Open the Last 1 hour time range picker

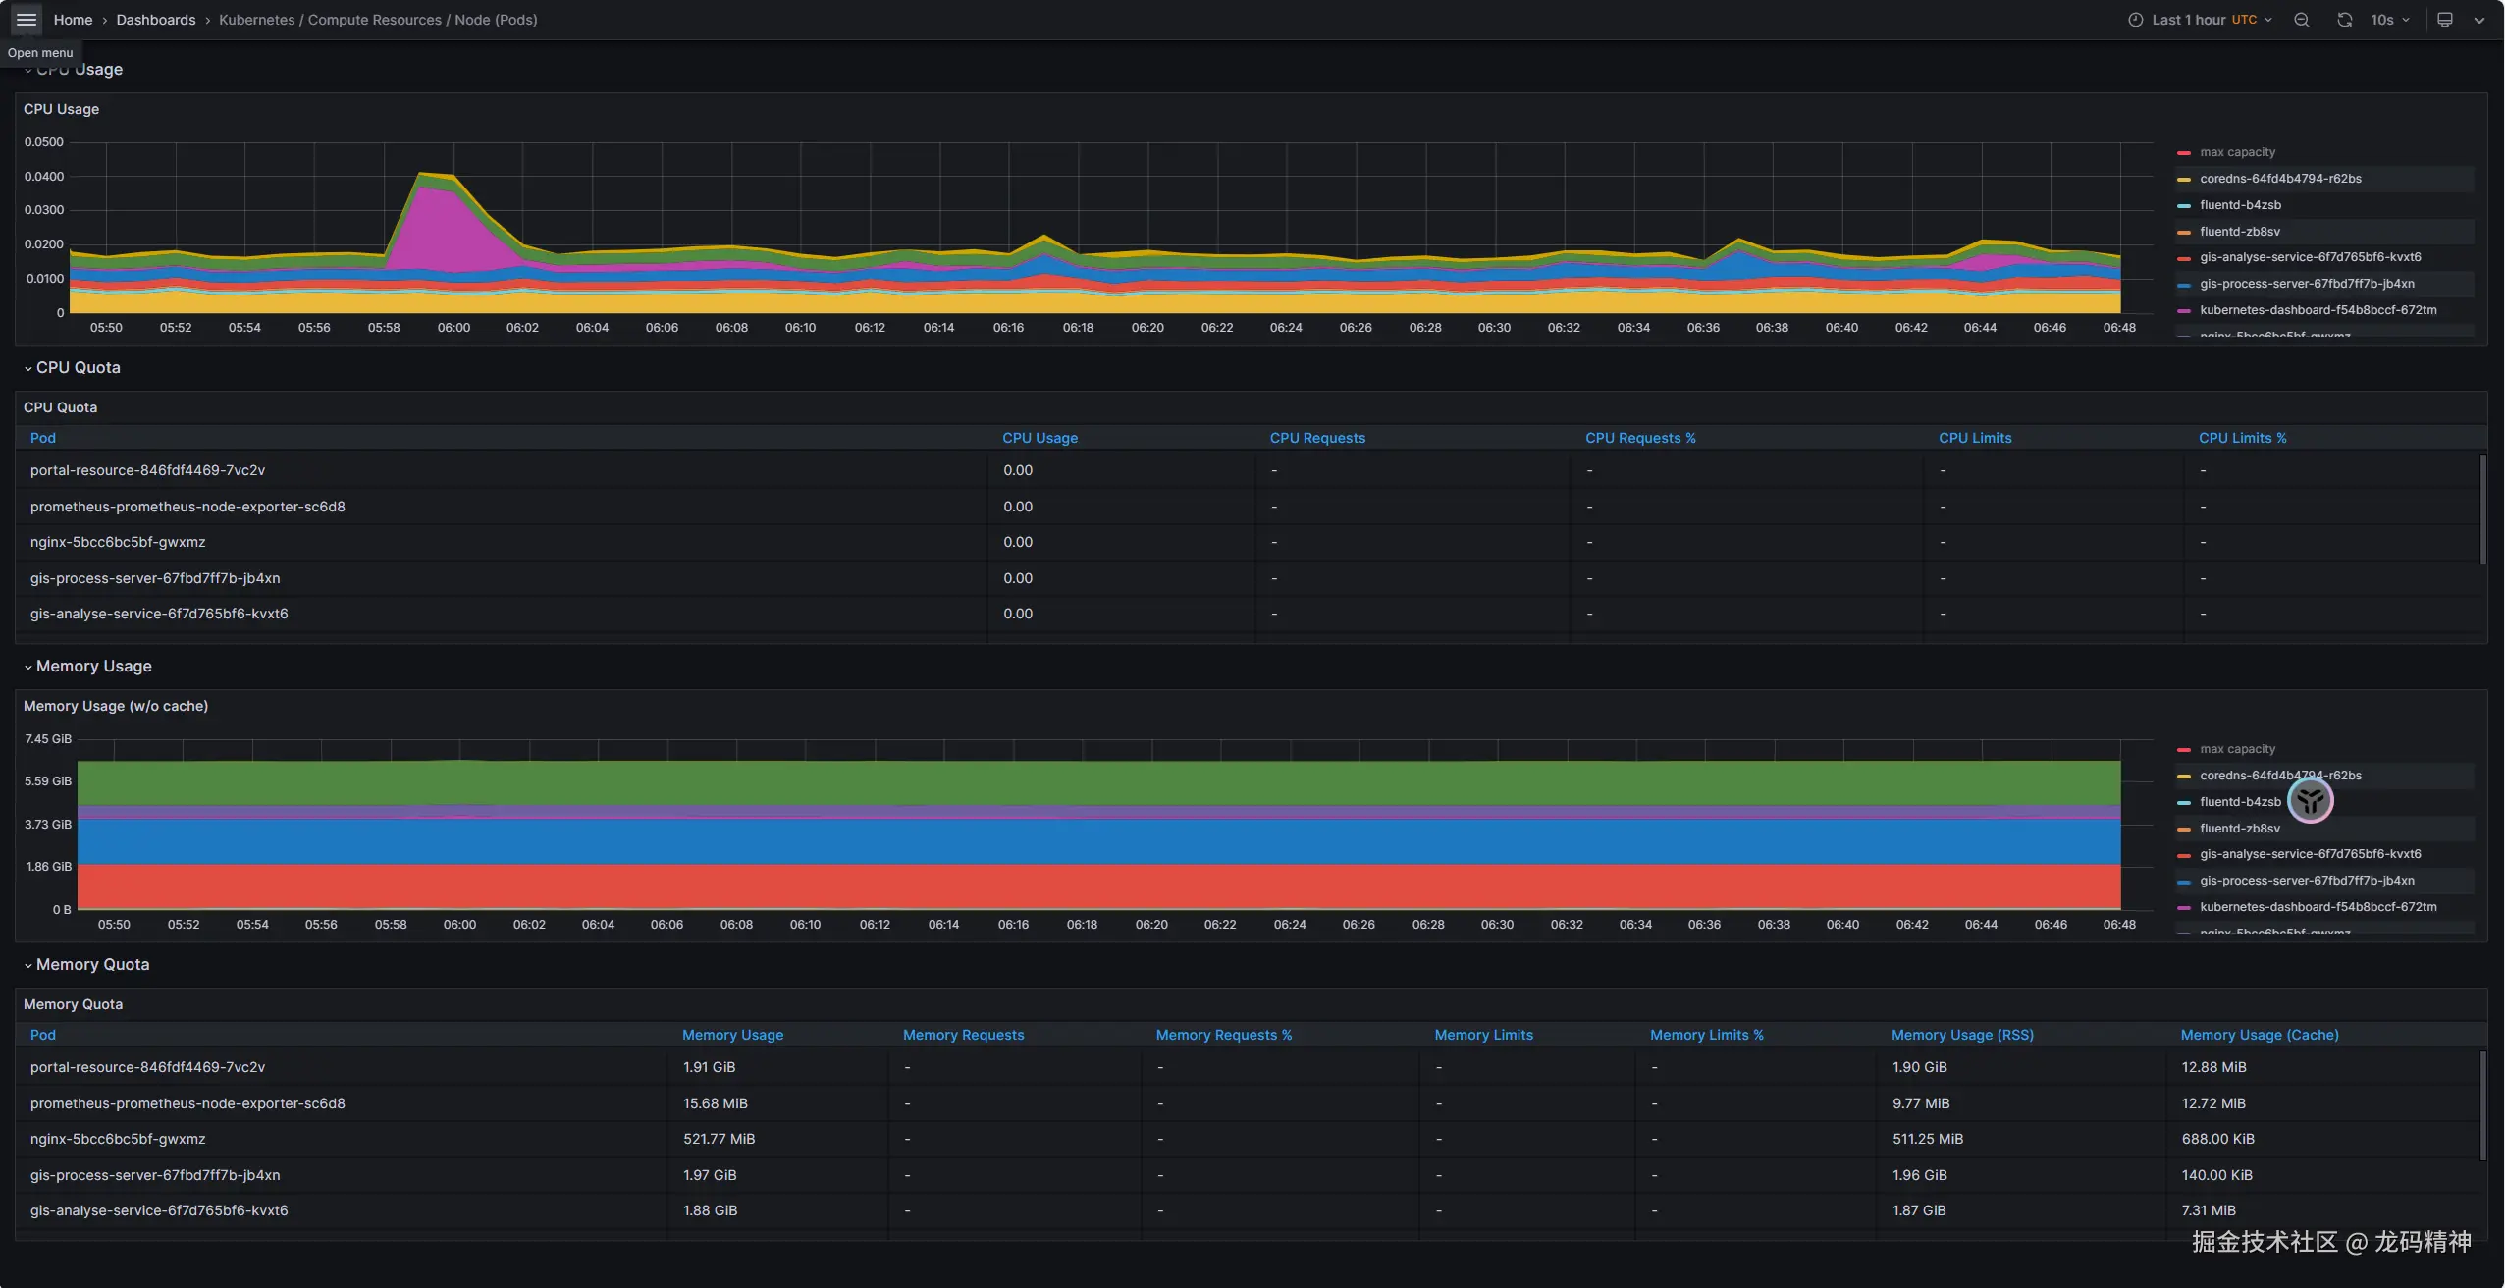point(2199,20)
